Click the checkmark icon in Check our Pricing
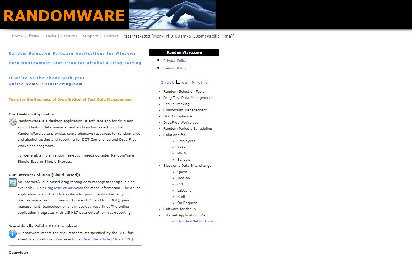 pos(178,82)
